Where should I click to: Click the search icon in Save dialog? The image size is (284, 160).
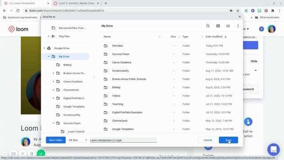208,26
